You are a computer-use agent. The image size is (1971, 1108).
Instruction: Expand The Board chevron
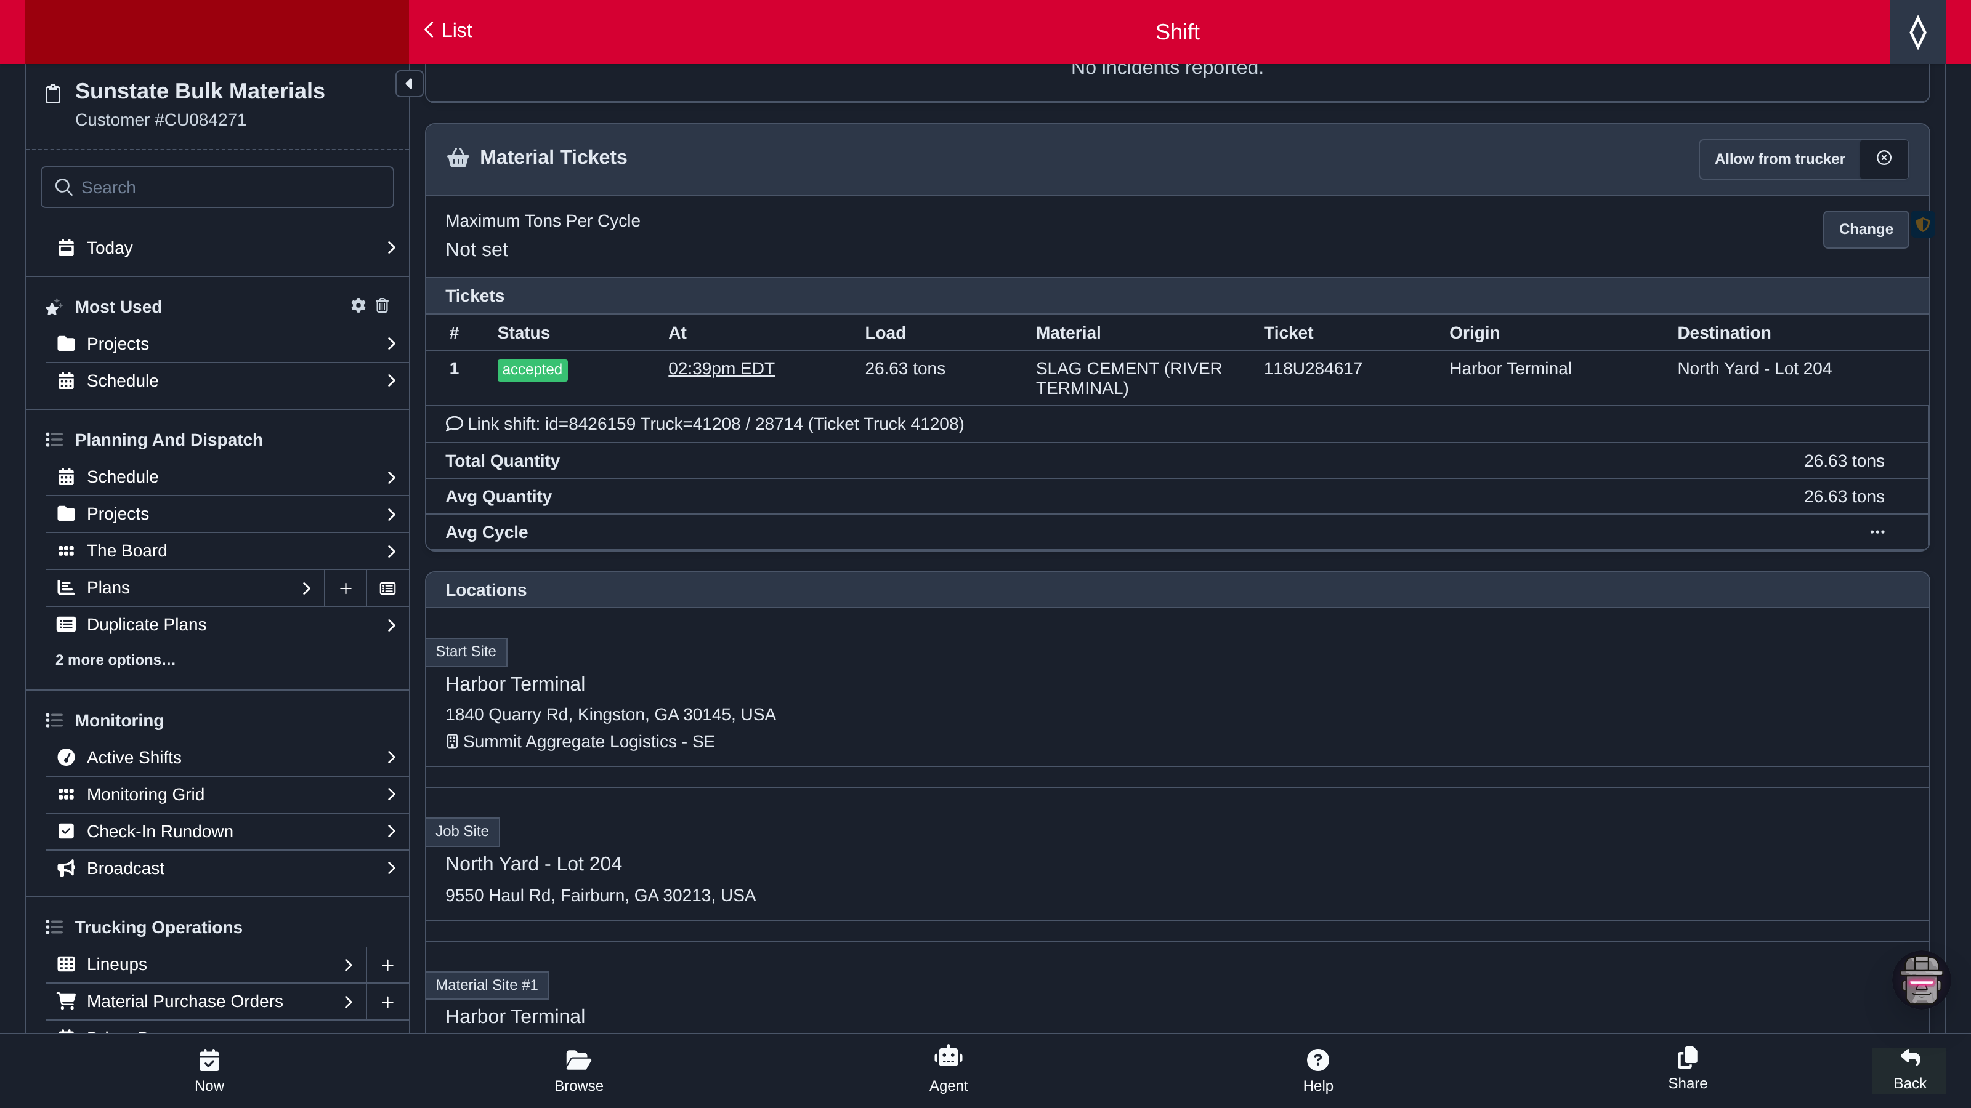click(x=391, y=552)
